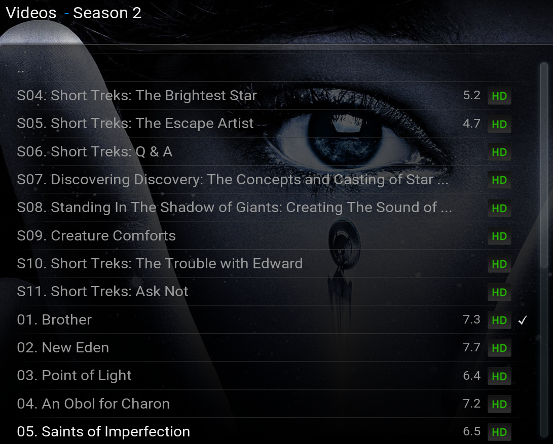Click the vertical scrollbar handle
Viewport: 553px width, 444px height.
544,166
